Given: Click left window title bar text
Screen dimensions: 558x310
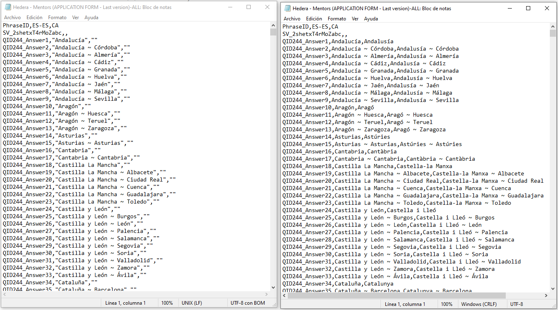Looking at the screenshot, I should 92,7.
